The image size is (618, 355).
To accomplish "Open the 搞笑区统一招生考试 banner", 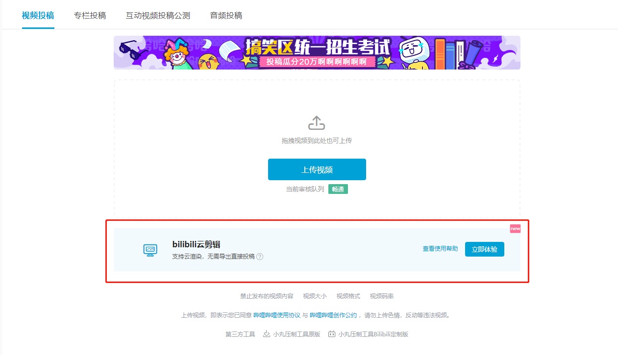I will (317, 52).
